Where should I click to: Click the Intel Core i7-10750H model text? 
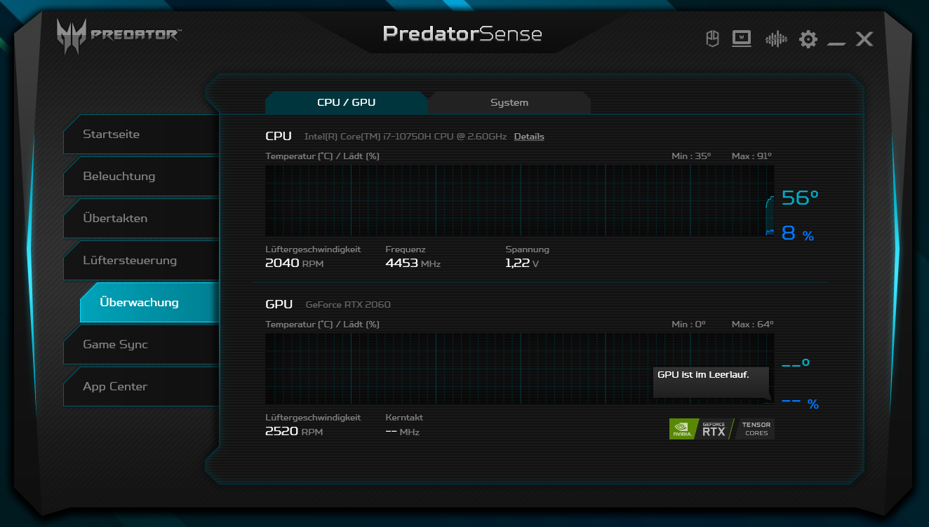[406, 137]
